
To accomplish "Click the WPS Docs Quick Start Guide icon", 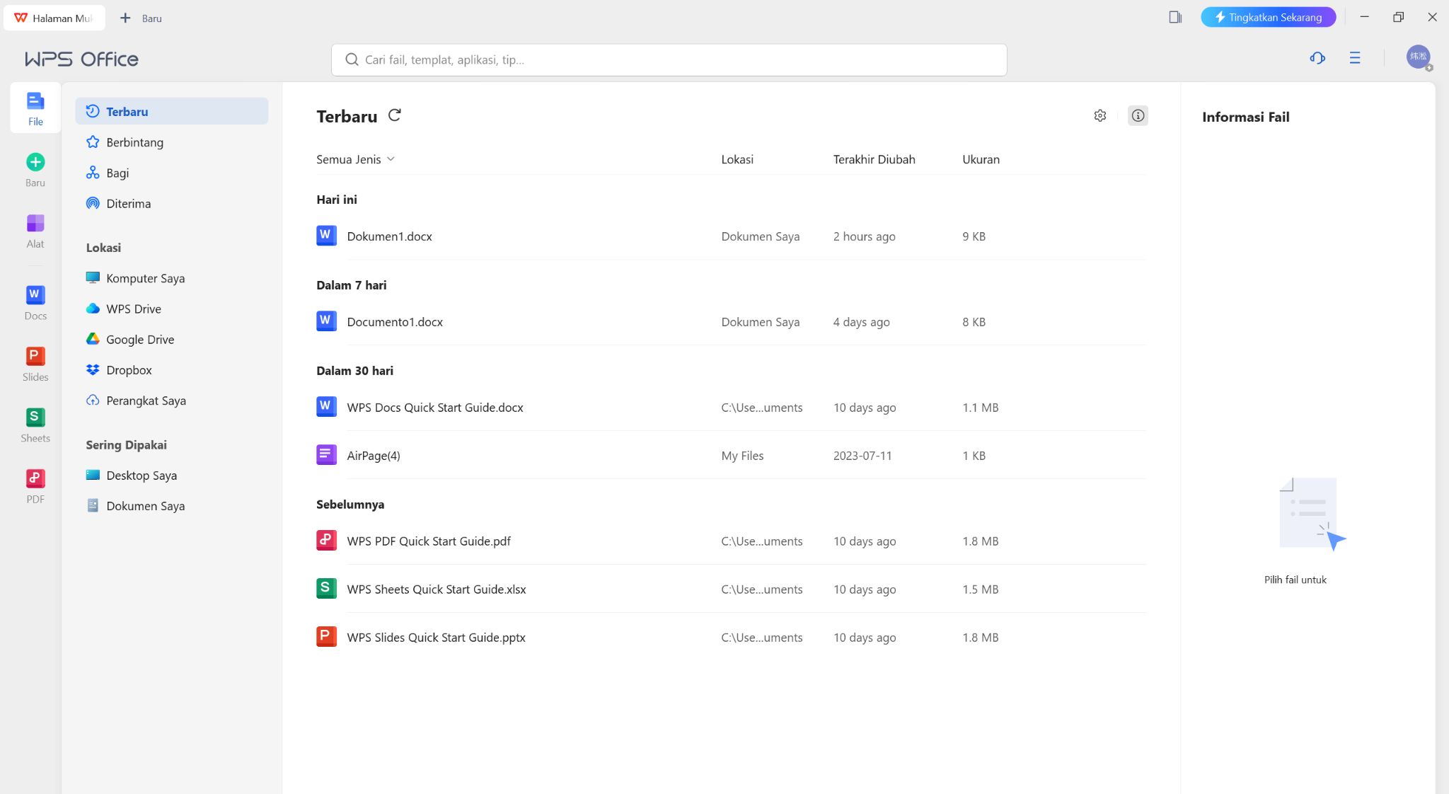I will 326,407.
